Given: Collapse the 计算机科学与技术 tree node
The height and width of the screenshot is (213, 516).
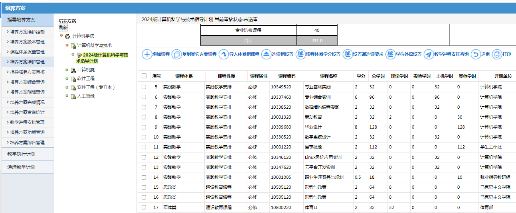Looking at the screenshot, I should coord(67,45).
